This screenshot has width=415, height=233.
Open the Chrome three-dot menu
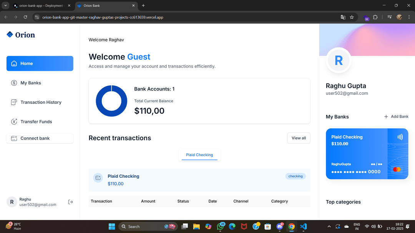coord(409,17)
